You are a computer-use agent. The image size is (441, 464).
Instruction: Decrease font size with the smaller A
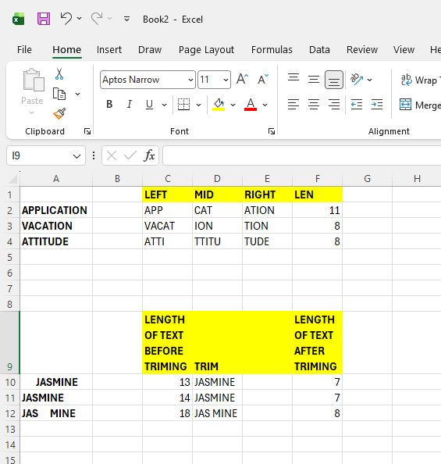click(262, 80)
